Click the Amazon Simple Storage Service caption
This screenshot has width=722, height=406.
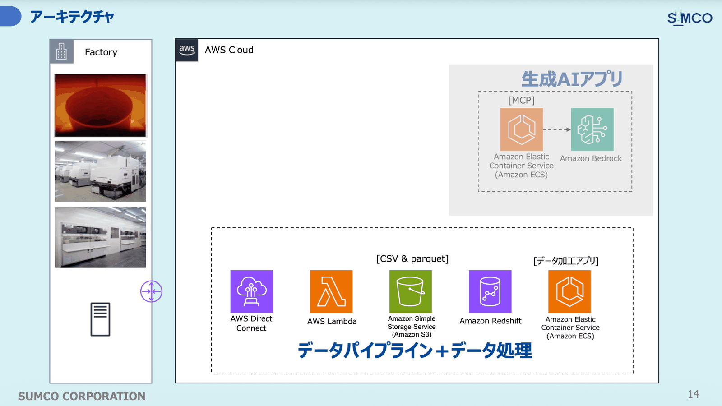coord(412,327)
